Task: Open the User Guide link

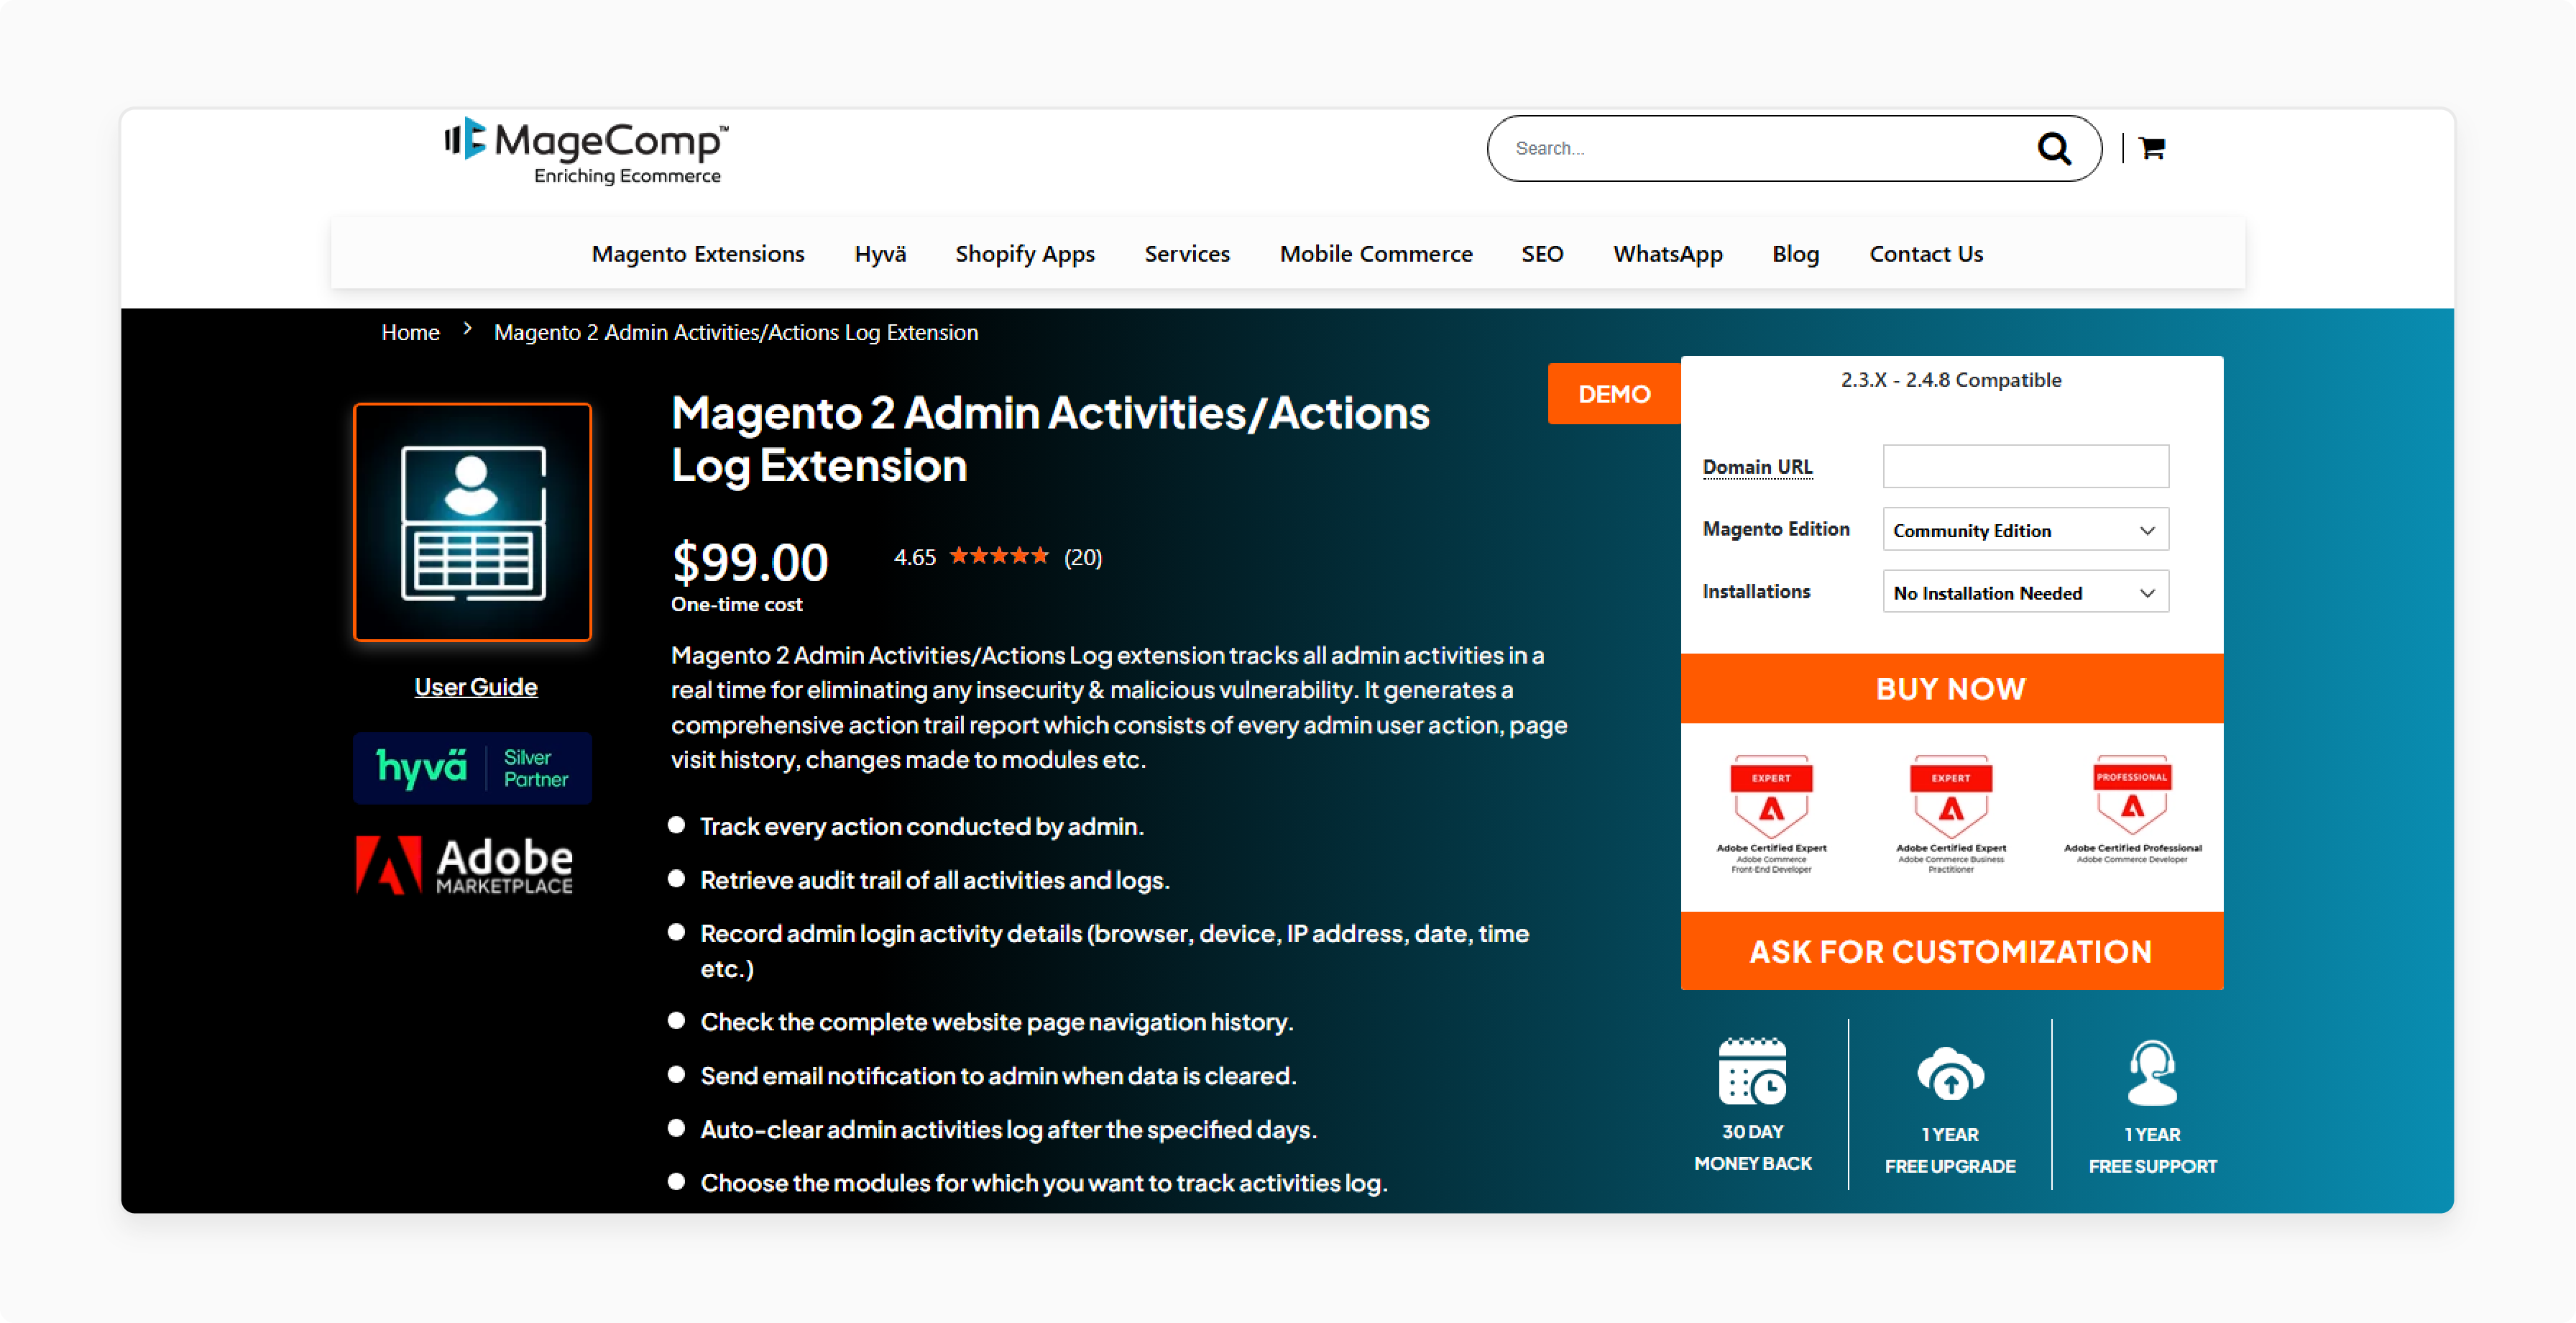Action: pos(475,687)
